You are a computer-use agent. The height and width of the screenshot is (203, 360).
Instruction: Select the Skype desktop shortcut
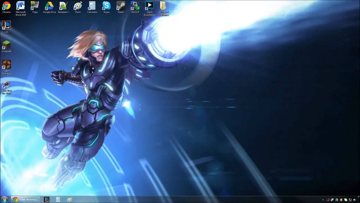click(107, 8)
